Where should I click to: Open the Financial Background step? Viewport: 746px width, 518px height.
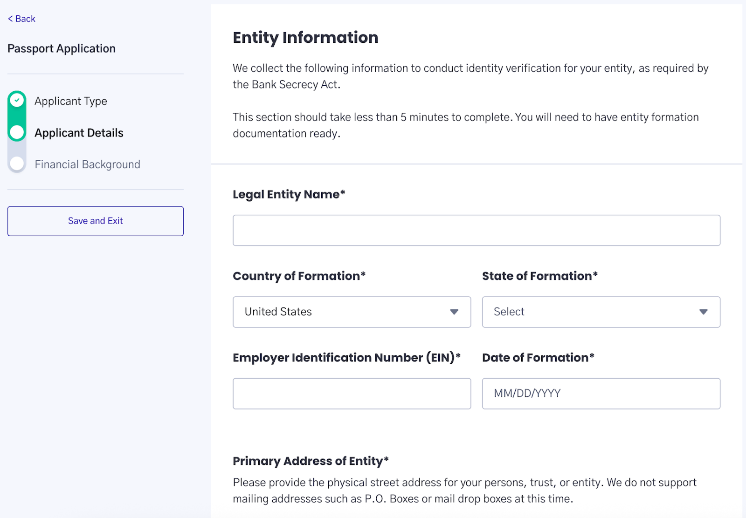87,164
